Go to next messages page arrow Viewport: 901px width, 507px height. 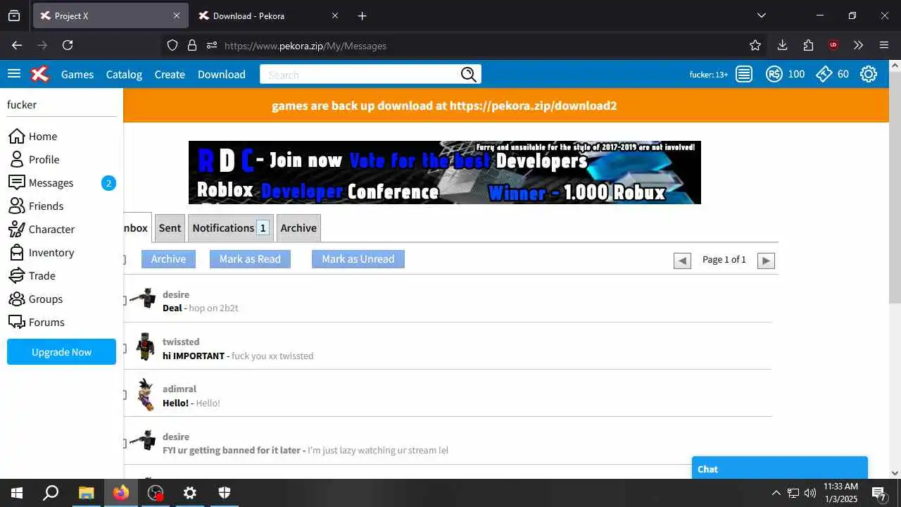766,261
